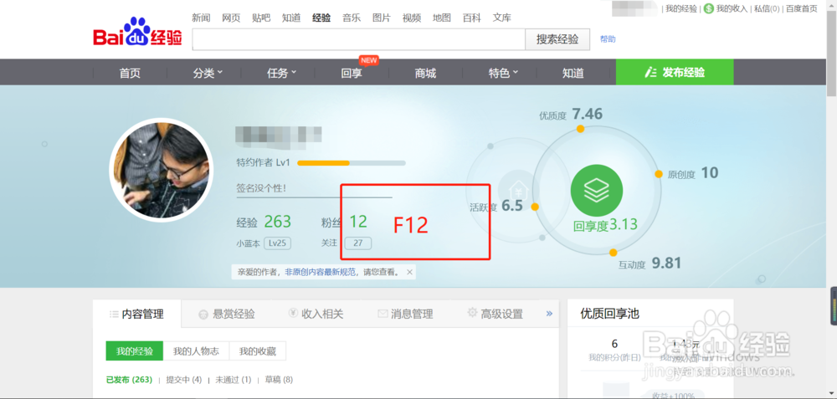This screenshot has height=399, width=837.
Task: Switch to the 收入相关 tab
Action: tap(316, 315)
